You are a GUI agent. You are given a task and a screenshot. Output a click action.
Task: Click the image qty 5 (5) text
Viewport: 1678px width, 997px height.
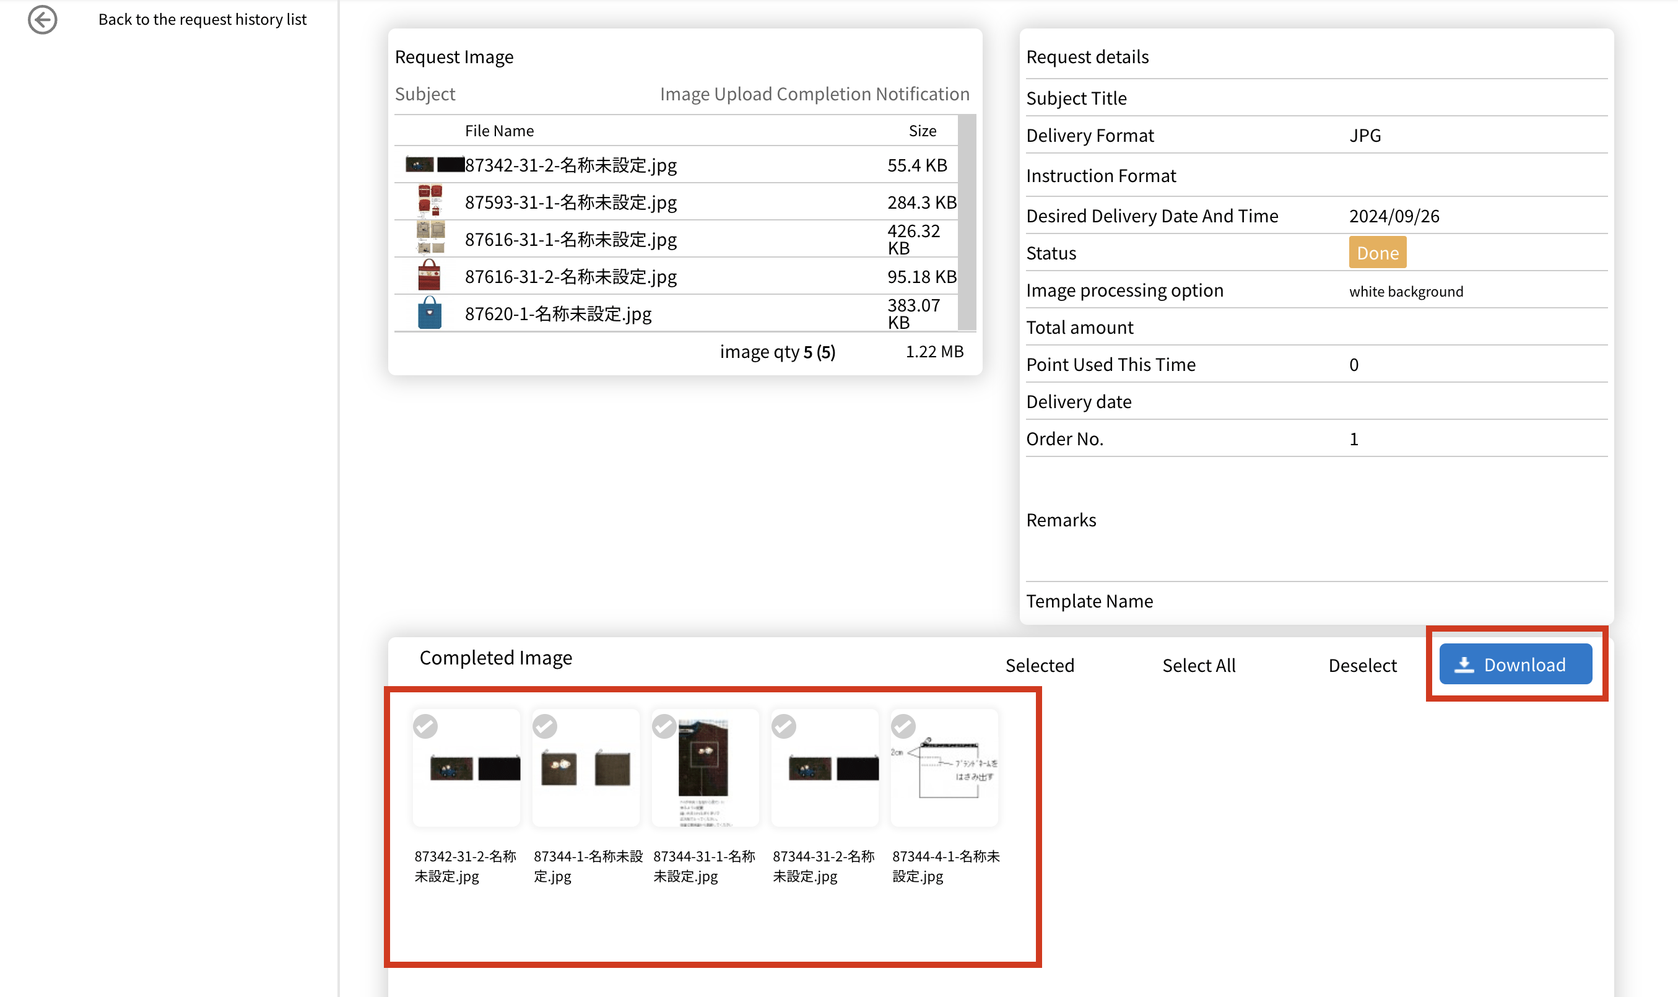(x=777, y=351)
